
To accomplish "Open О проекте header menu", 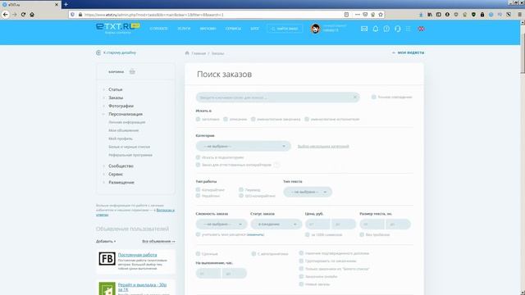I will click(x=158, y=29).
